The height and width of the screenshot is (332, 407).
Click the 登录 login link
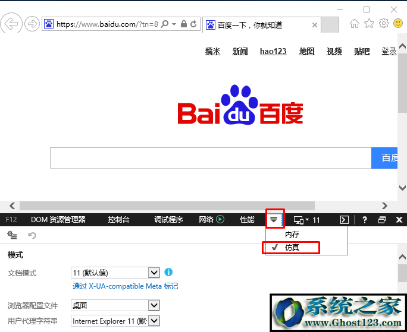coord(389,51)
